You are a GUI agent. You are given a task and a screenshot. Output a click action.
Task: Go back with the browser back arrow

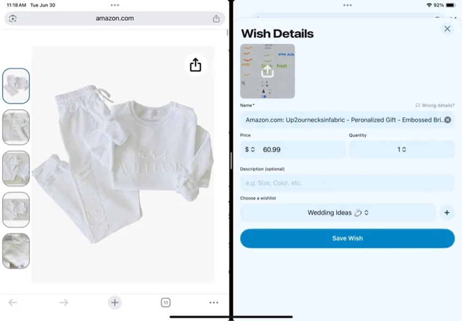click(x=13, y=302)
